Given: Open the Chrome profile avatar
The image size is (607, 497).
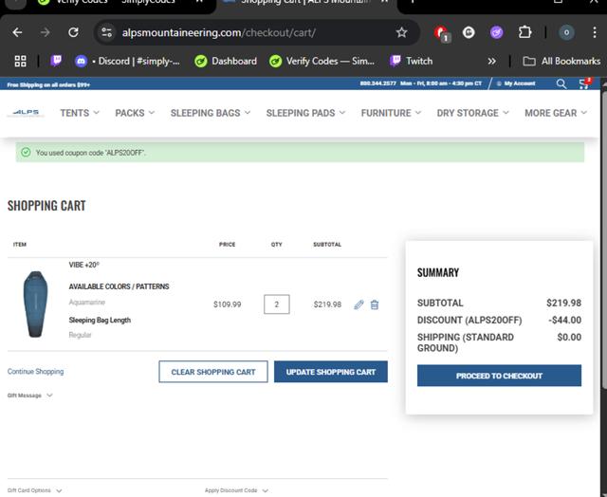Looking at the screenshot, I should point(566,32).
